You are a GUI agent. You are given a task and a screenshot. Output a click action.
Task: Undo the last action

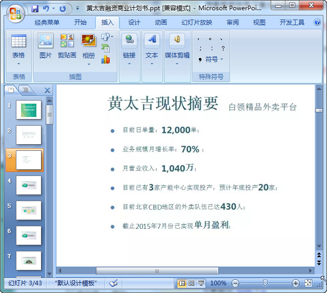tap(46, 9)
